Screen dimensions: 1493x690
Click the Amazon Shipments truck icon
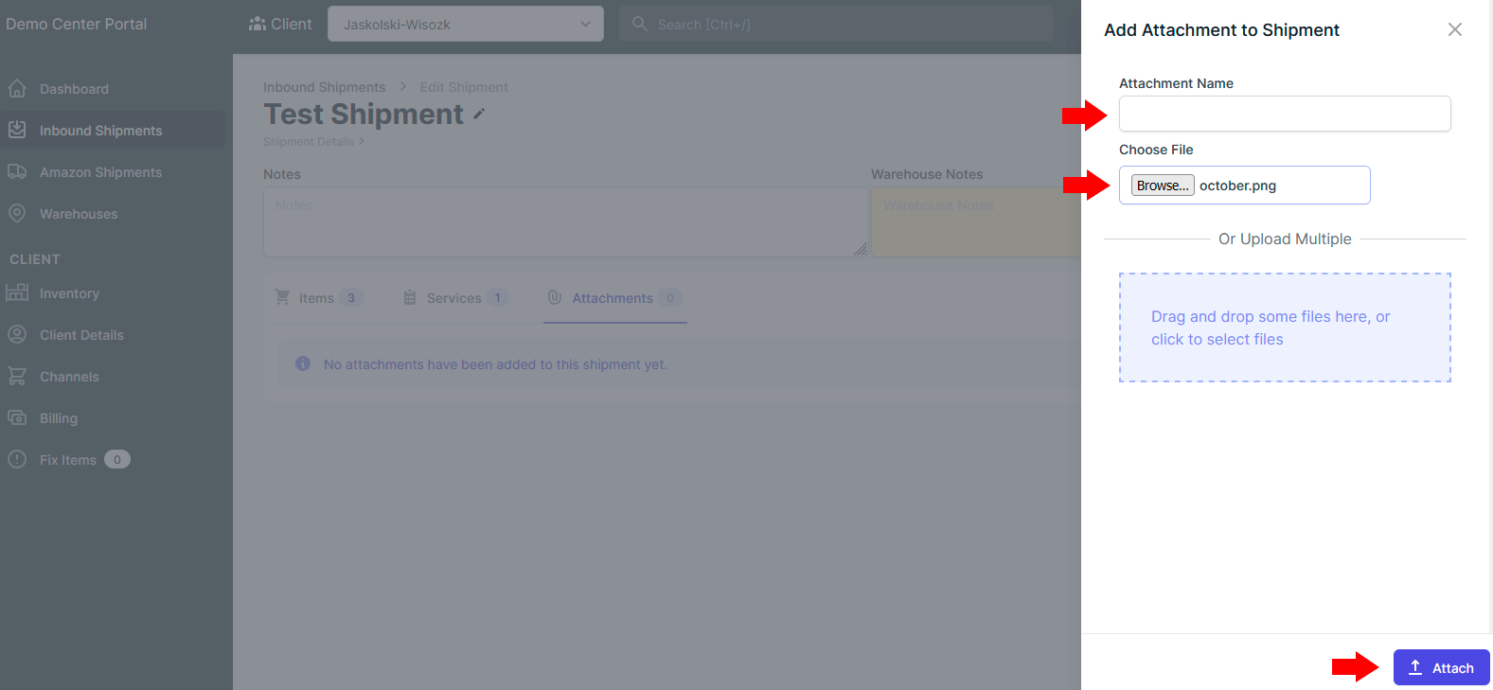17,171
